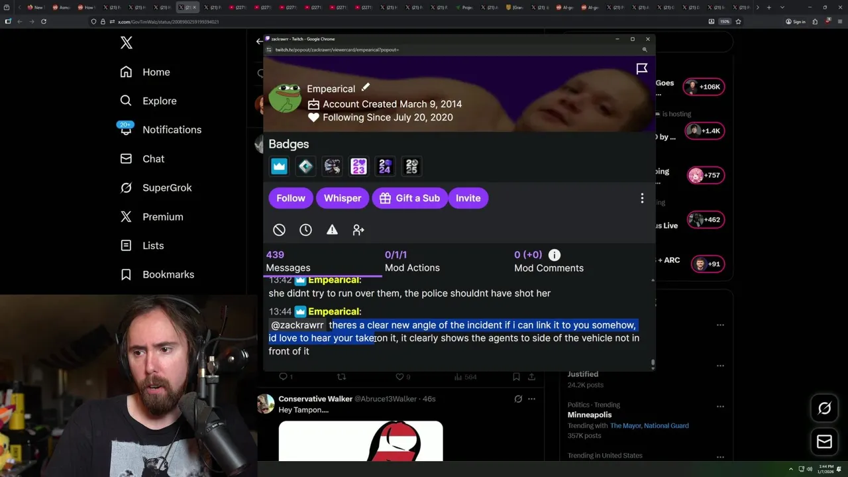848x477 pixels.
Task: Follow the user Empearical
Action: pyautogui.click(x=291, y=198)
